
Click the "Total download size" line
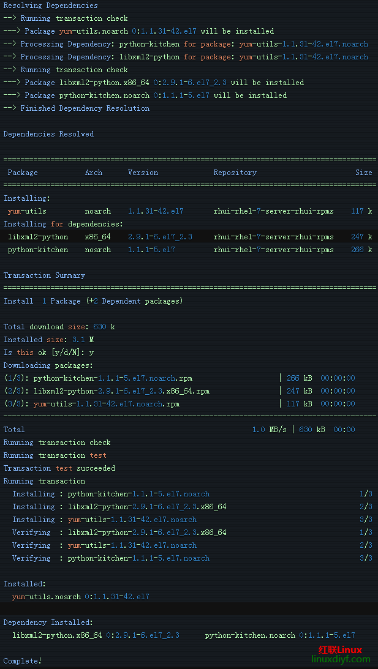[x=59, y=327]
